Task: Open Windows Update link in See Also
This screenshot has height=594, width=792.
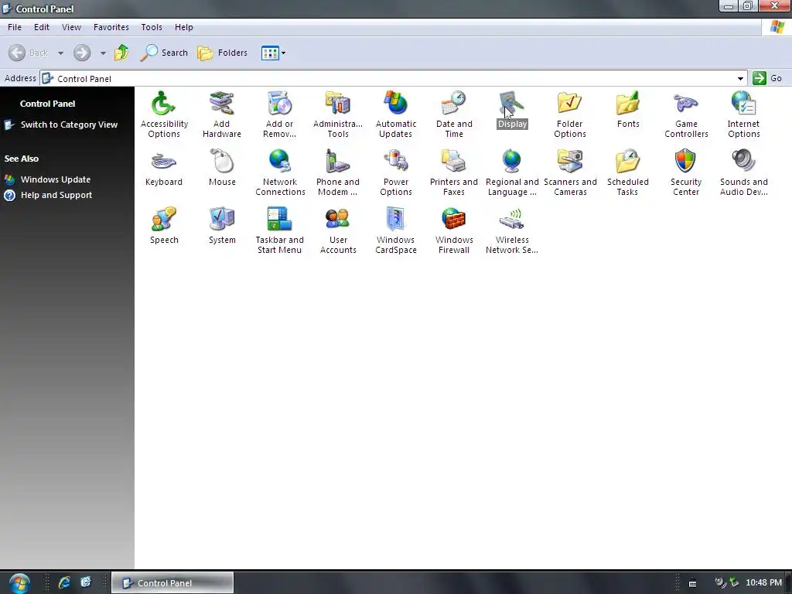Action: point(56,179)
